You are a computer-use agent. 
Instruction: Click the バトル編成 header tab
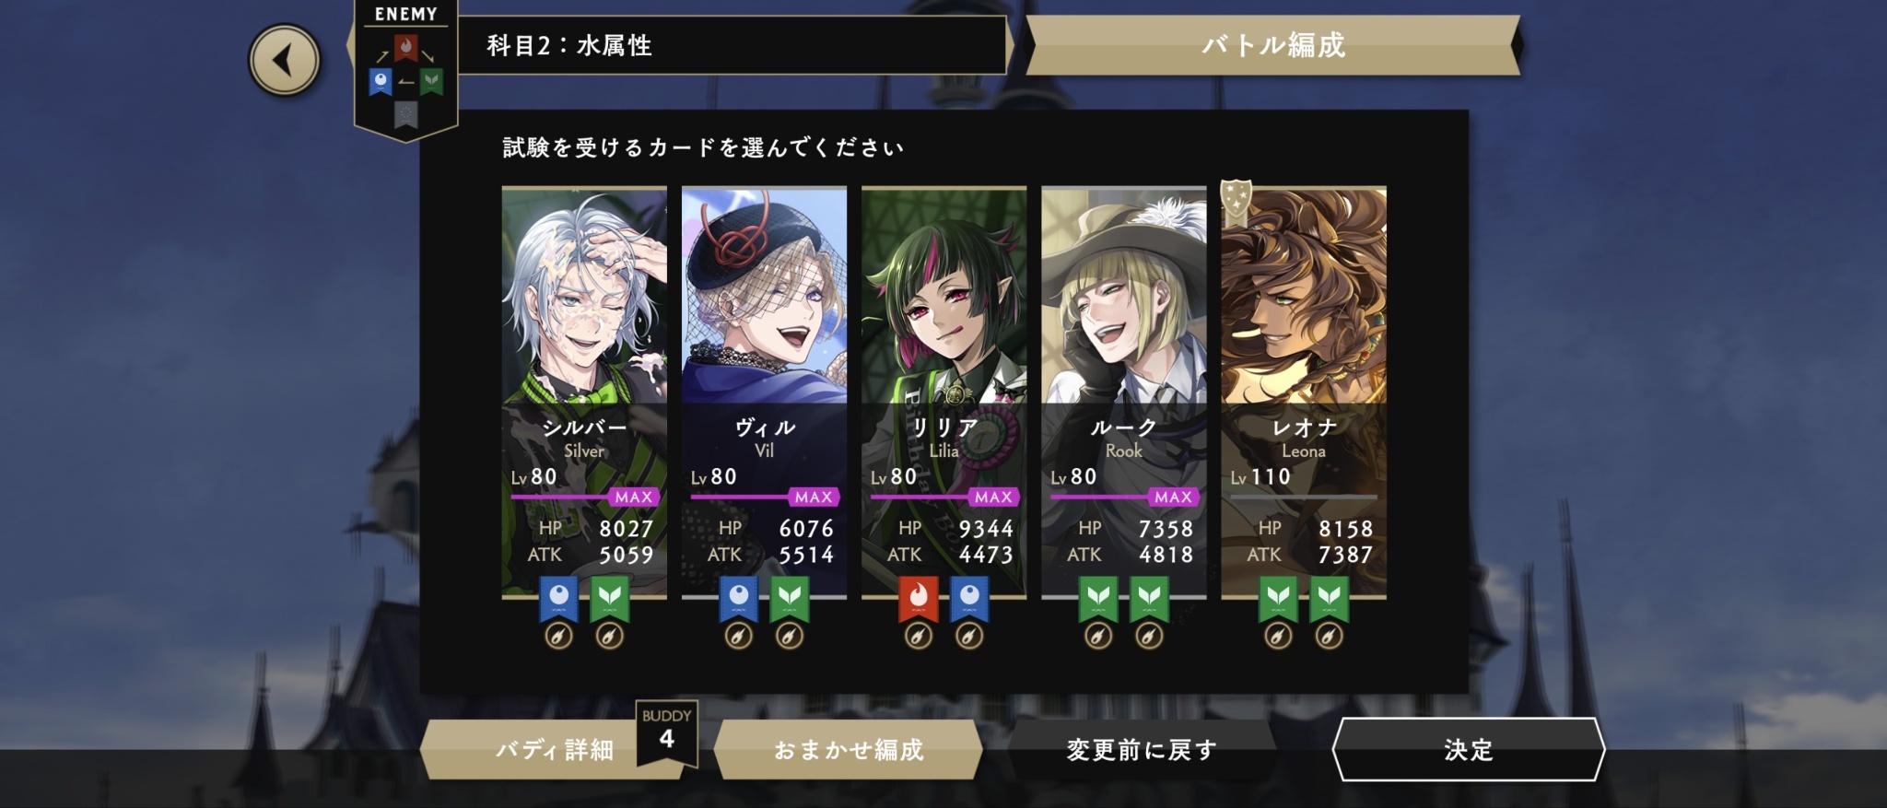[x=1273, y=45]
